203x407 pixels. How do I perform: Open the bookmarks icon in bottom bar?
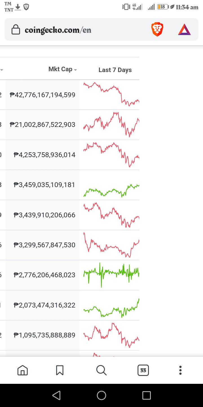[x=60, y=370]
